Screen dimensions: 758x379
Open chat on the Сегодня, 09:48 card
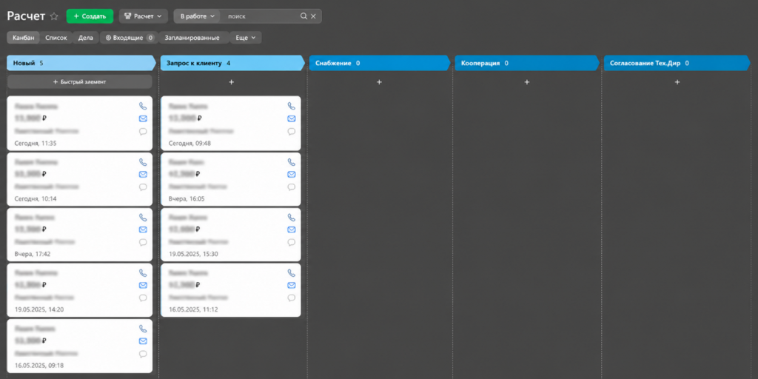[291, 132]
